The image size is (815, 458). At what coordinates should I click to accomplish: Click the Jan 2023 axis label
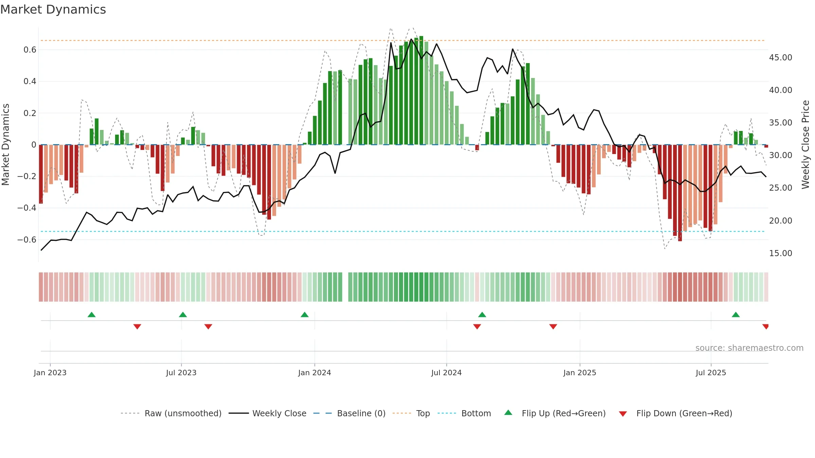[50, 373]
